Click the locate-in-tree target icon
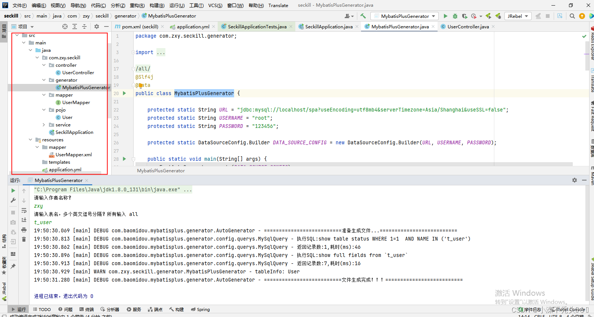This screenshot has width=594, height=317. 65,26
